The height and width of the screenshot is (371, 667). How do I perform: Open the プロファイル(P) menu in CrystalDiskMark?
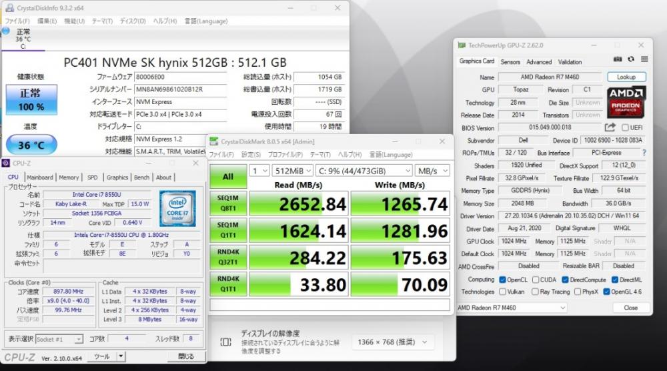(285, 154)
